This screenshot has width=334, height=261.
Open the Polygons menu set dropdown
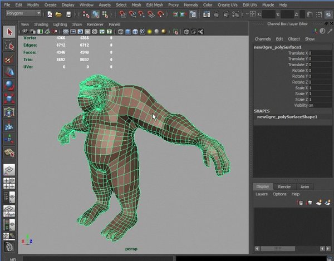[x=23, y=13]
